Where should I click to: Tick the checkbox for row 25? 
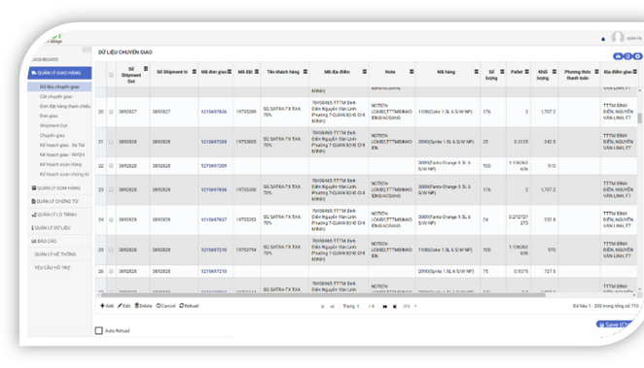click(x=111, y=250)
